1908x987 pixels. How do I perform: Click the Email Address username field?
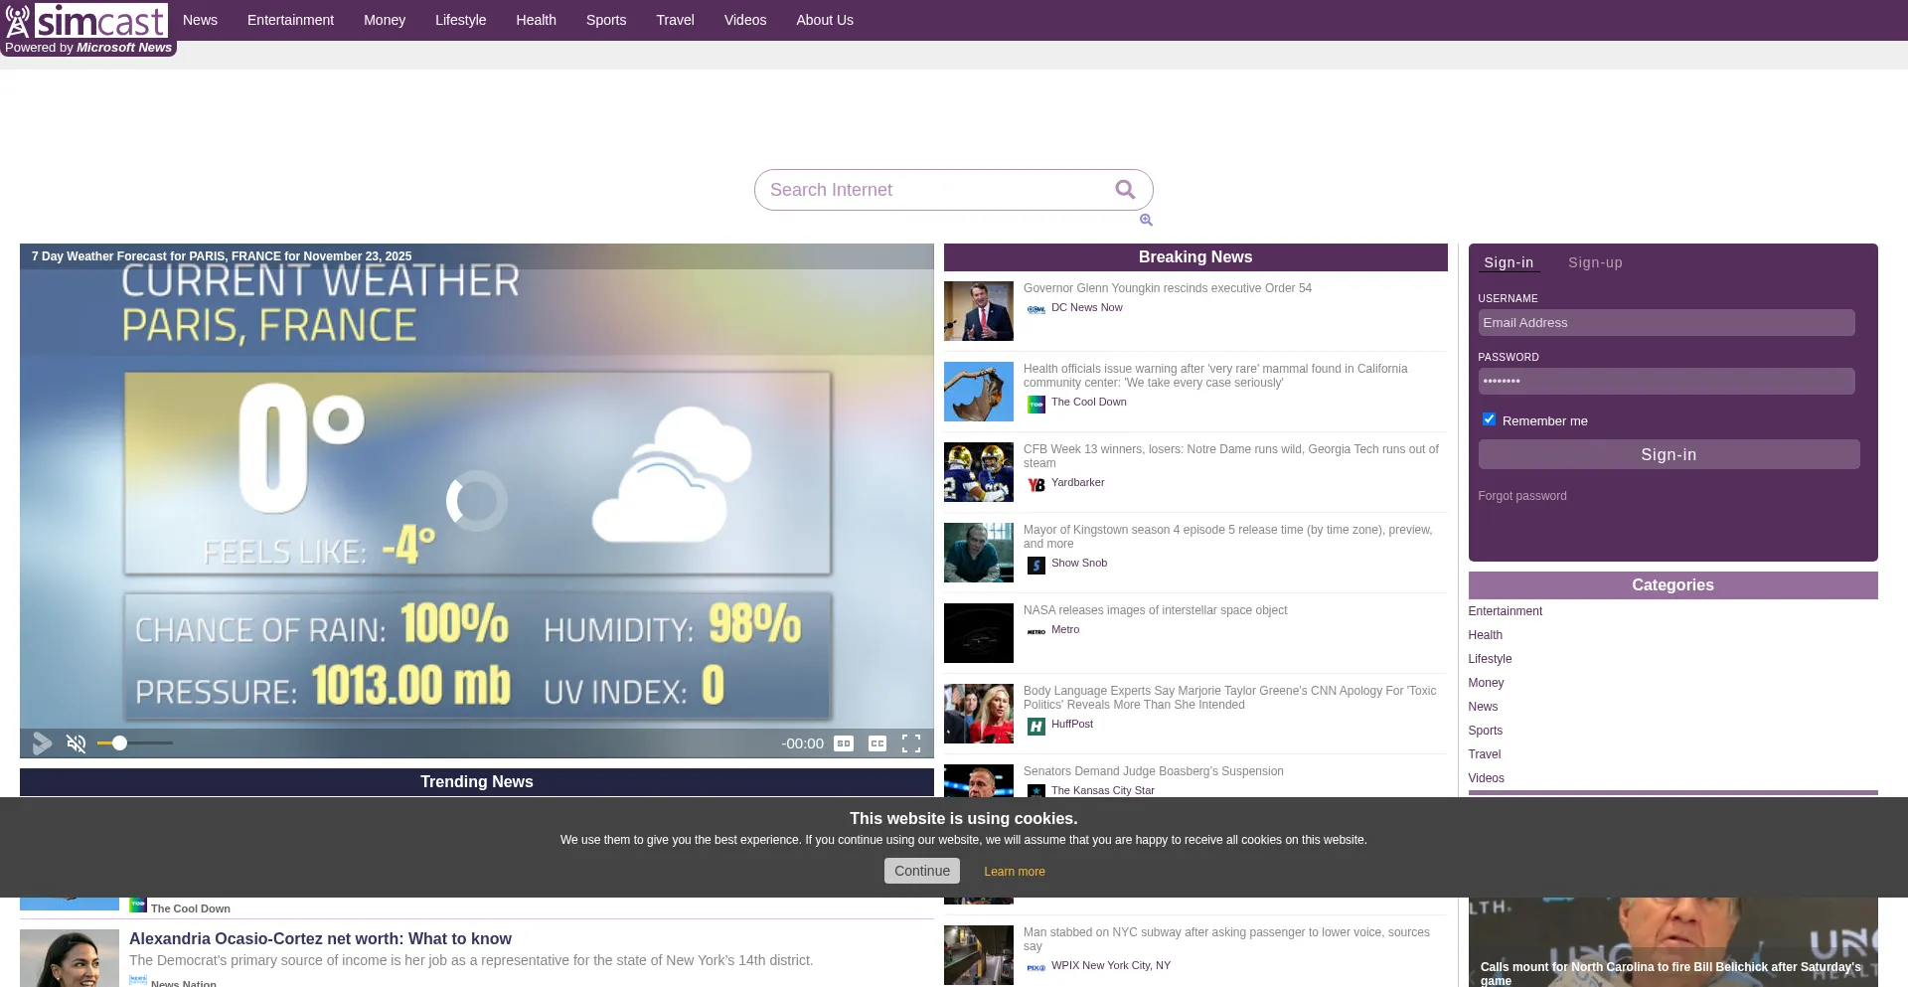[x=1666, y=323]
